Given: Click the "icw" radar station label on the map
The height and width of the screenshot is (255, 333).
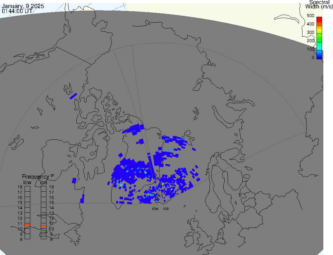Looking at the screenshot, I should pos(155,209).
